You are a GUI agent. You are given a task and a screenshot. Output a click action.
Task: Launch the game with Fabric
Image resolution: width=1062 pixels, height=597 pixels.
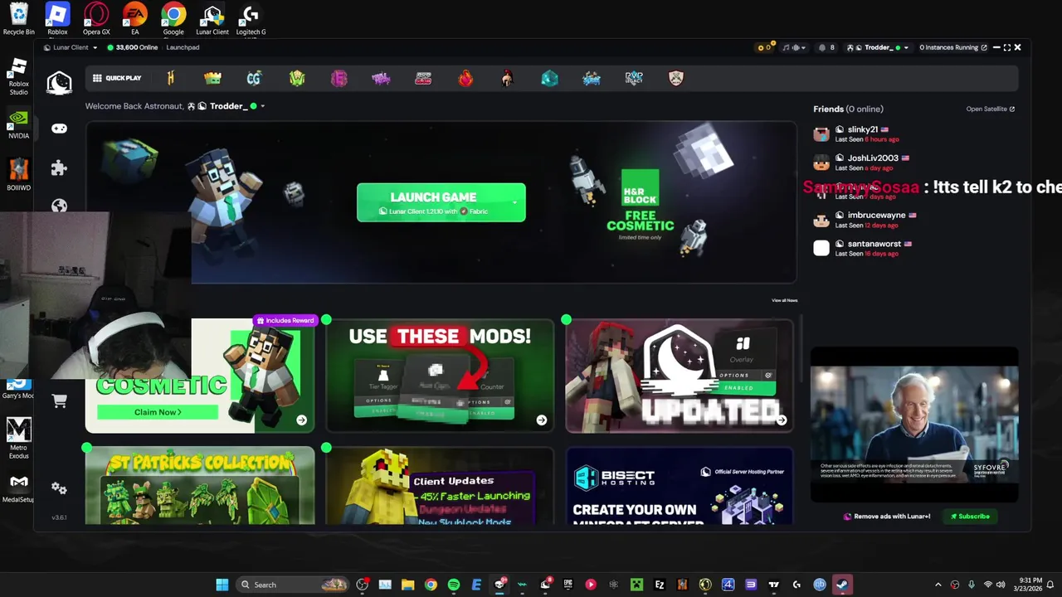(441, 202)
